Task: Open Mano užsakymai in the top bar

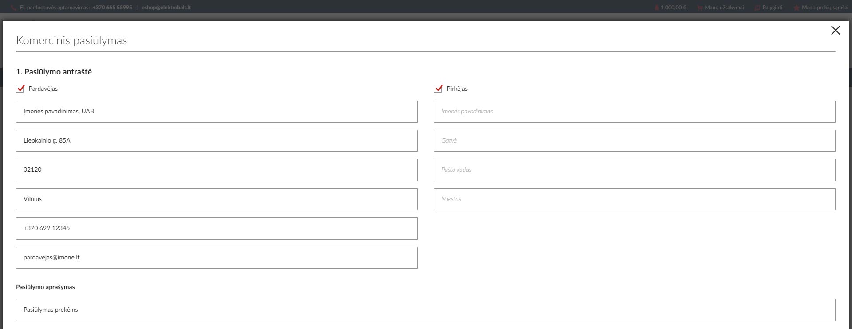Action: 724,8
